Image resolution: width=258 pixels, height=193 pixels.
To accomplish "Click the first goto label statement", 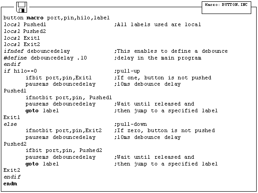I will (42, 111).
